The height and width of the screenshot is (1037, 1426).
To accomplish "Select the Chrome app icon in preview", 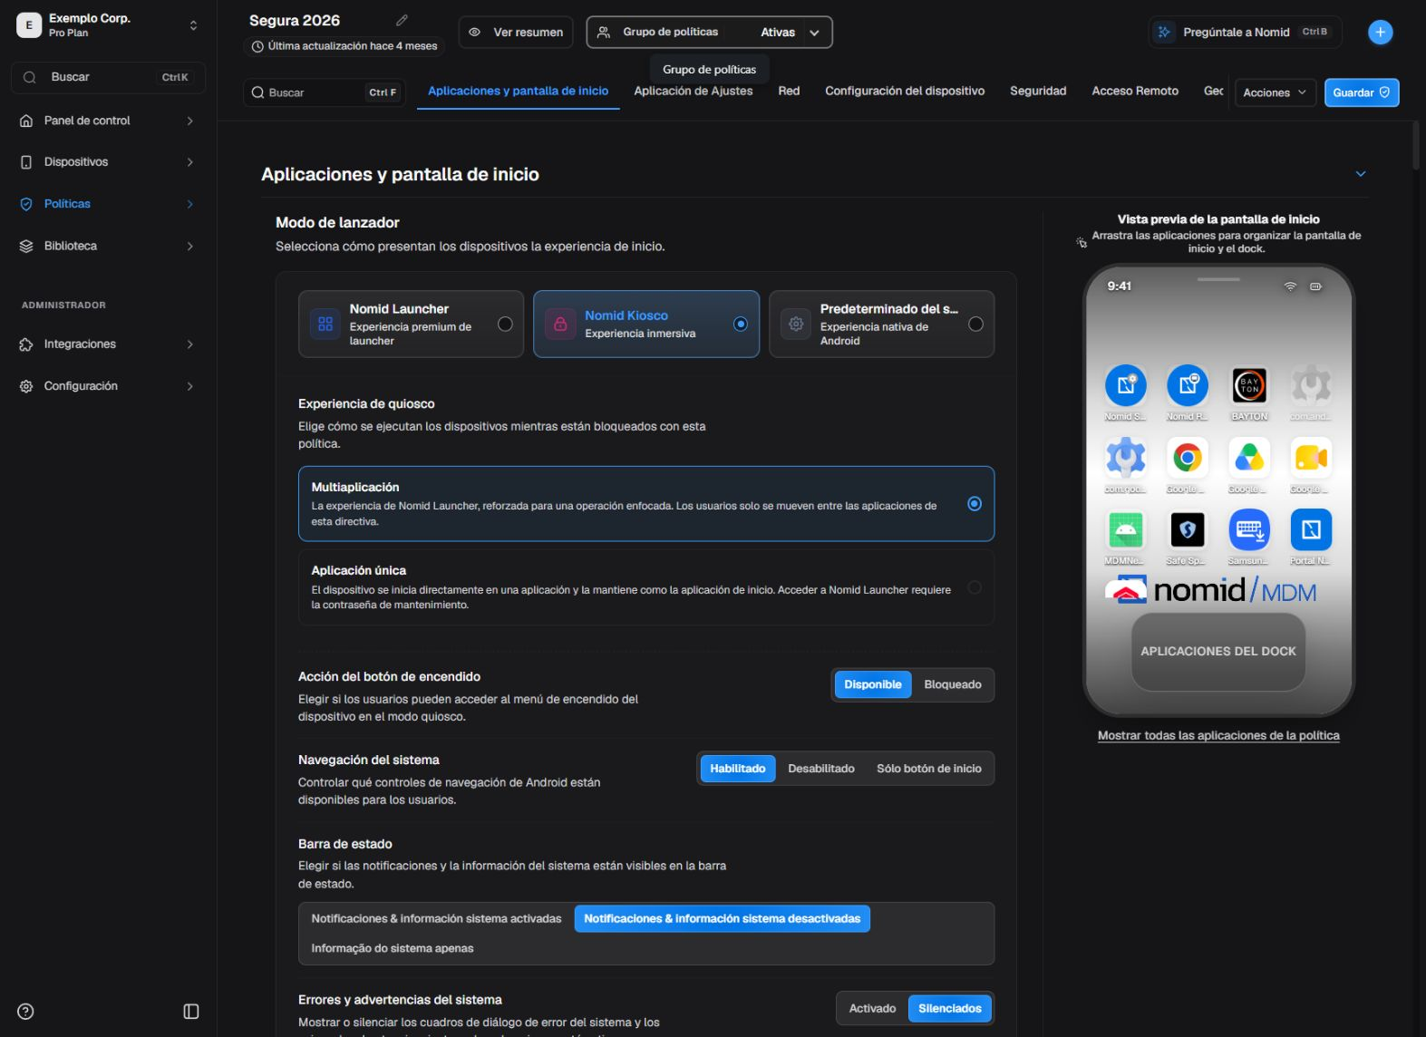I will coord(1187,458).
